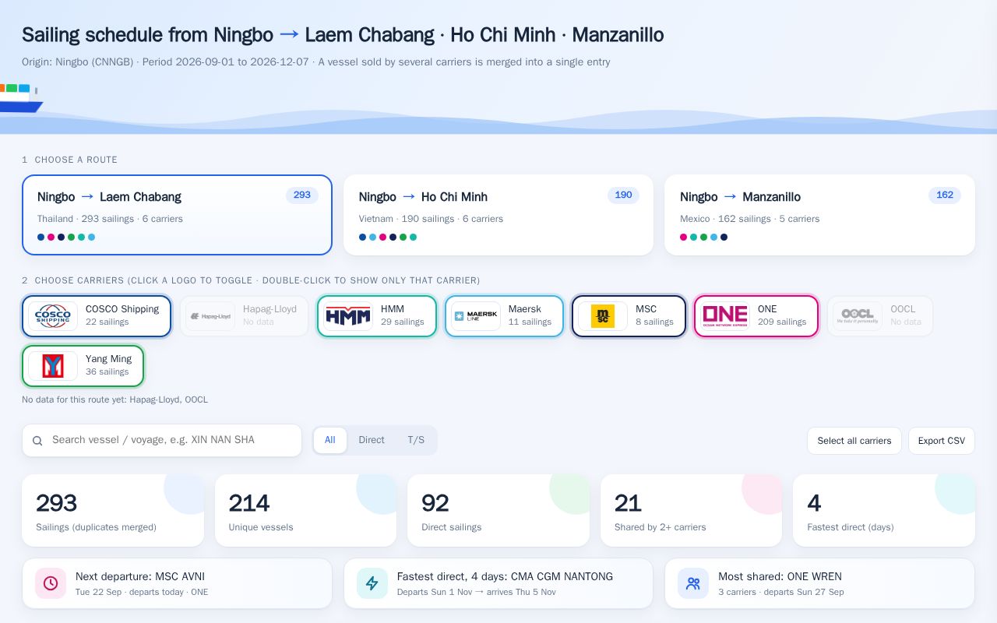Focus the vessel / voyage search field
This screenshot has height=623, width=997.
(162, 441)
